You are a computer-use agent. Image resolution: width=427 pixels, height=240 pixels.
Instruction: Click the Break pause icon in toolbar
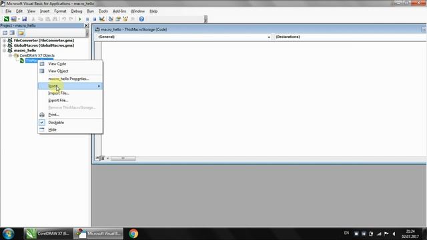[x=87, y=19]
